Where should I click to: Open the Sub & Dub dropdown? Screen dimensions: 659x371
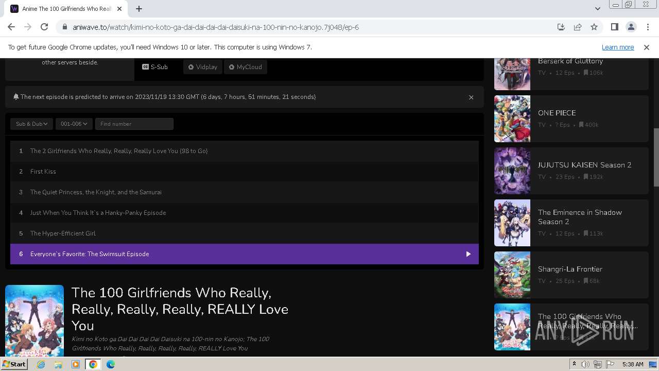coord(31,124)
